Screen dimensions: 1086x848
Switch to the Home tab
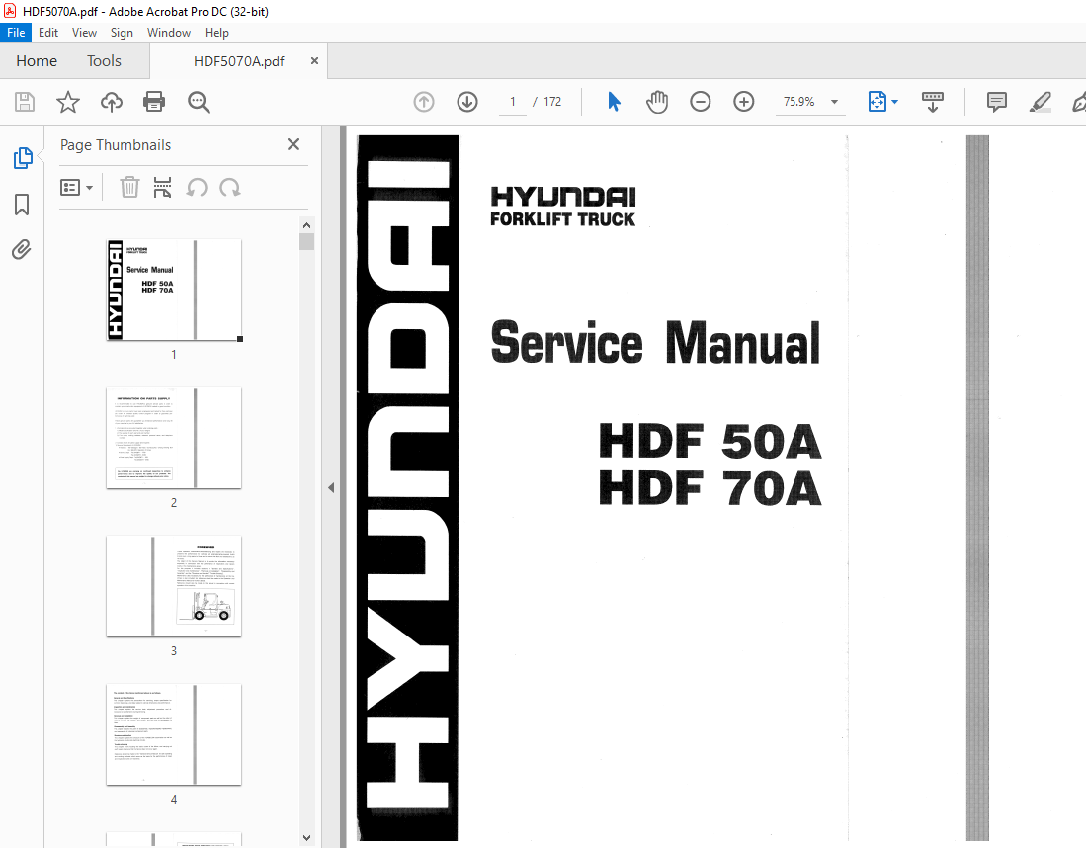[37, 61]
